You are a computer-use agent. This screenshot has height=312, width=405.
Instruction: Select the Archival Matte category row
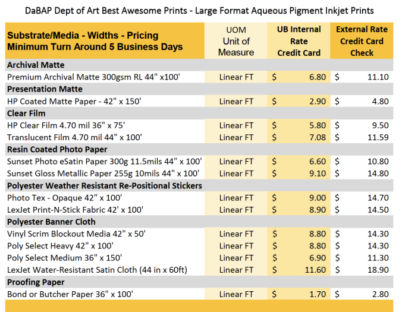click(x=36, y=65)
